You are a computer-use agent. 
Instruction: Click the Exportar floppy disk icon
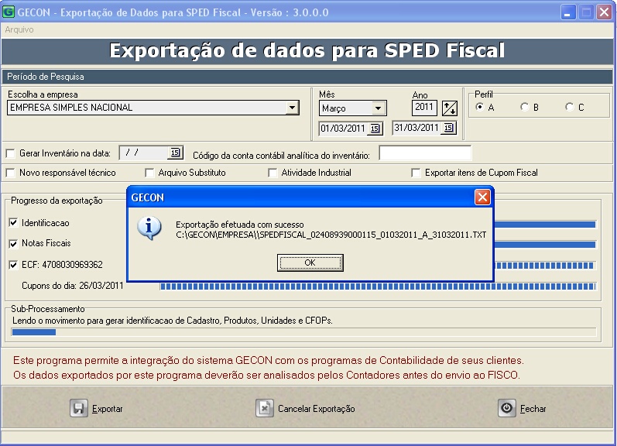(x=79, y=408)
